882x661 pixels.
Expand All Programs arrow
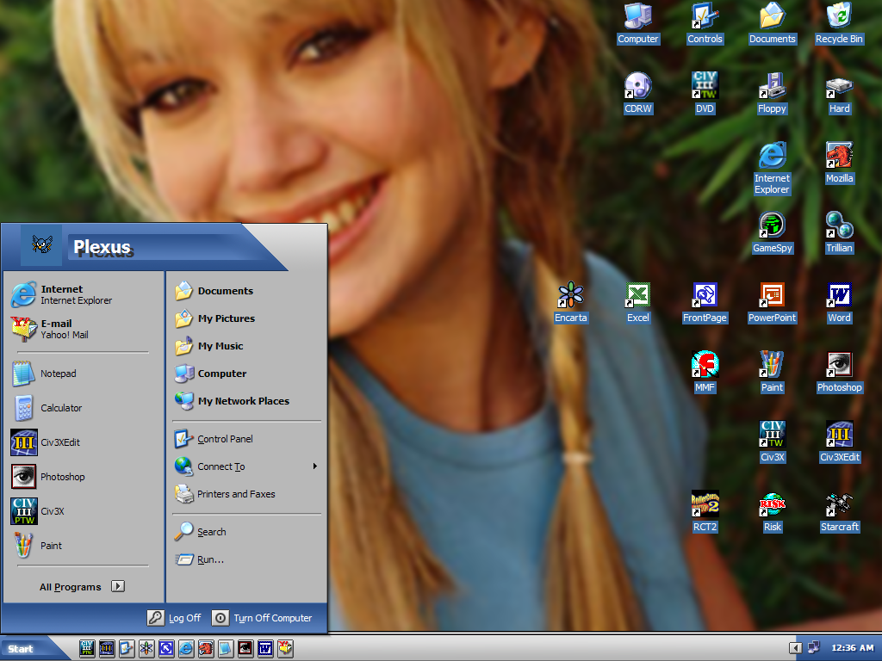click(x=117, y=586)
